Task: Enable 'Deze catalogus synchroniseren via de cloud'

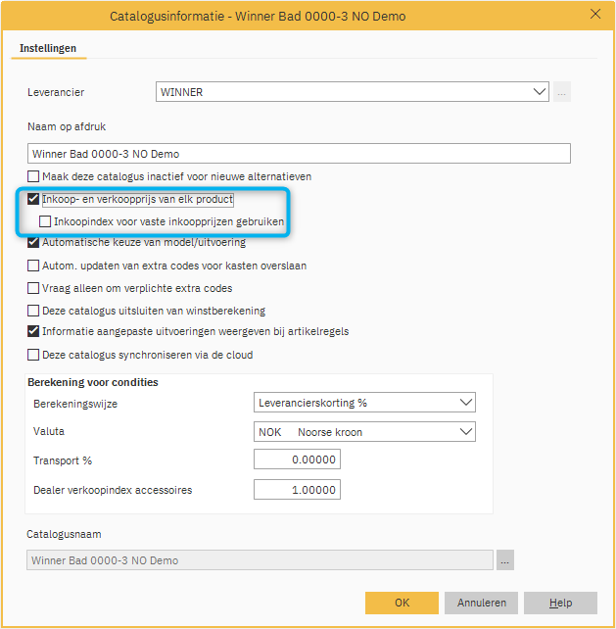Action: click(x=34, y=355)
